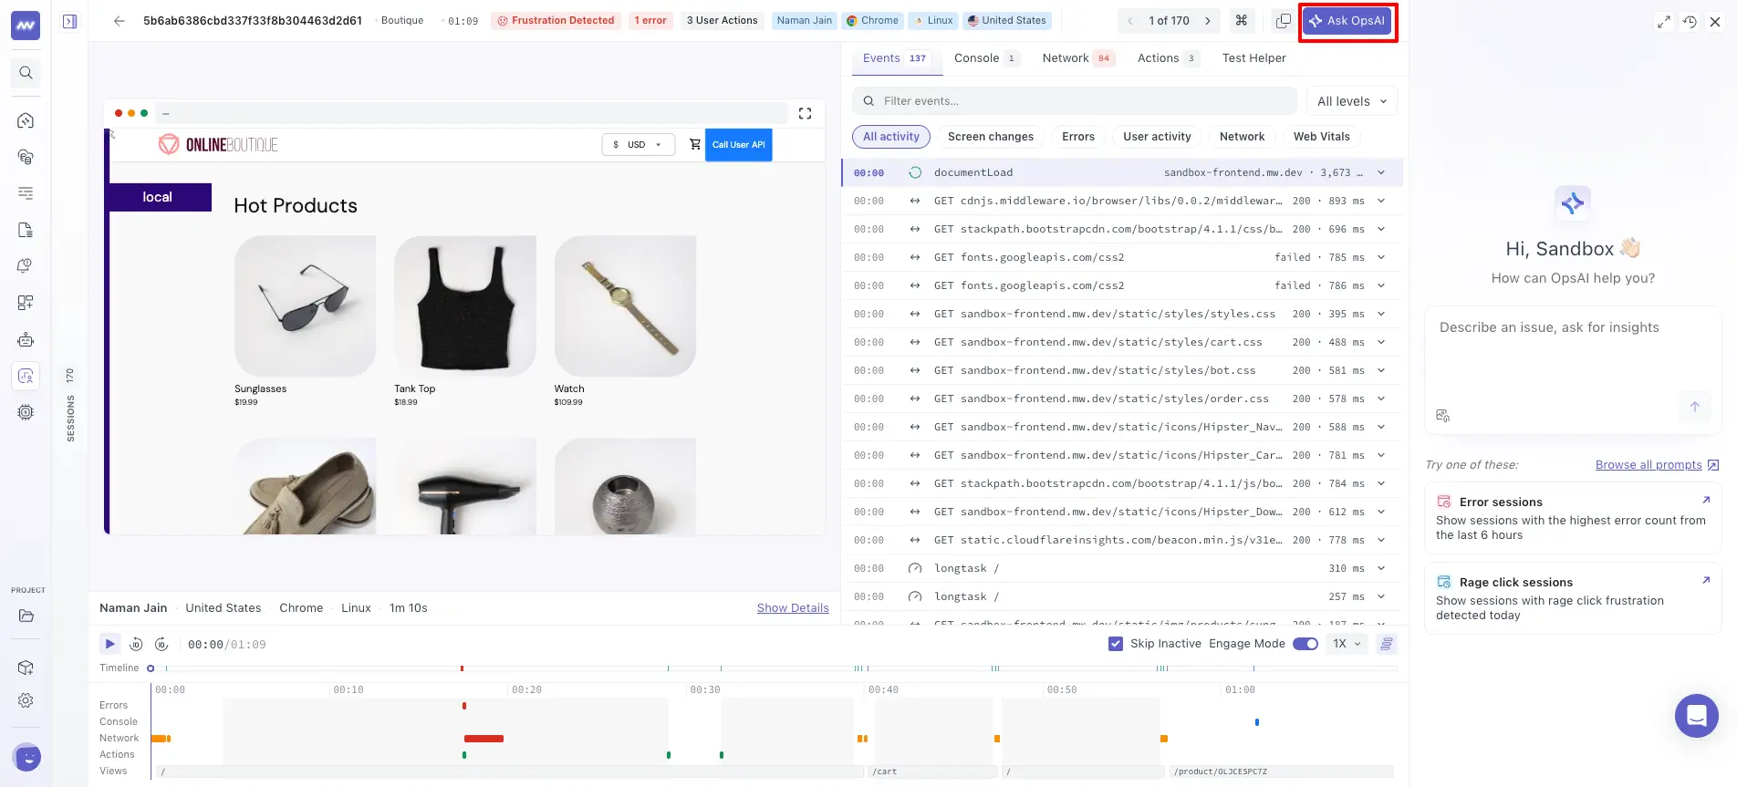Open the keyboard shortcuts command icon

[x=1242, y=20]
